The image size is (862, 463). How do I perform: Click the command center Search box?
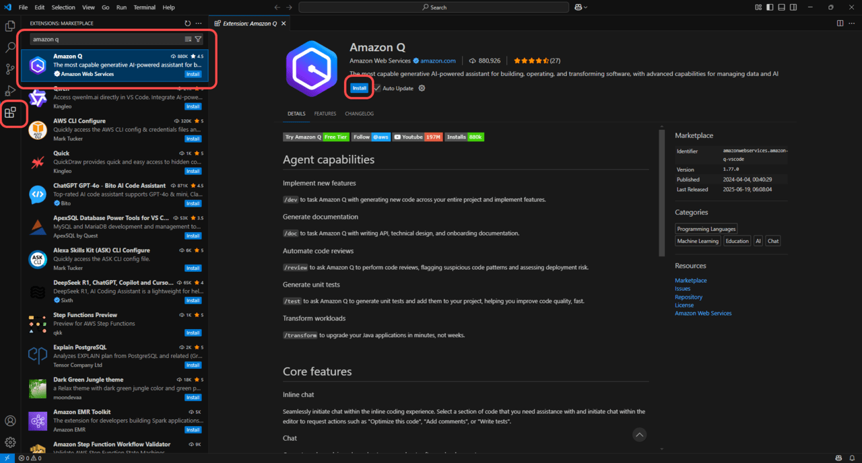434,7
